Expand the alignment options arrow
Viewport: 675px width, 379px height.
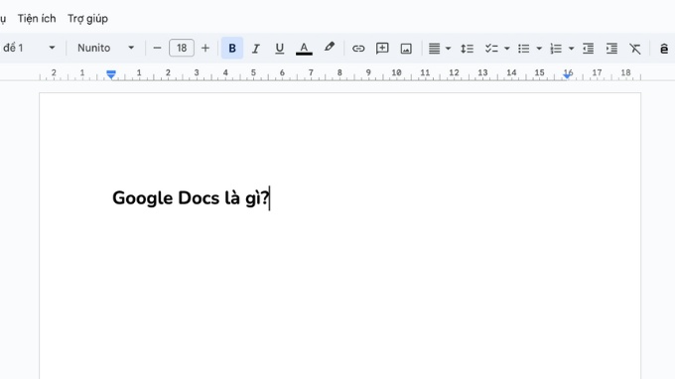click(448, 49)
